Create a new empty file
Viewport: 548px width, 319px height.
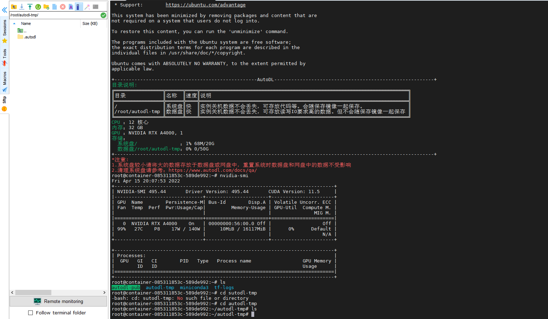click(54, 6)
